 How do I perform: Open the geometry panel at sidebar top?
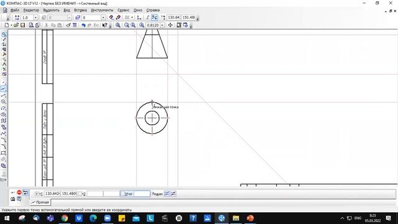4,35
